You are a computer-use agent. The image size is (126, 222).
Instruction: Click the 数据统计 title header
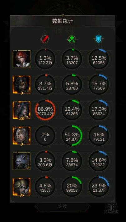[x=63, y=21]
